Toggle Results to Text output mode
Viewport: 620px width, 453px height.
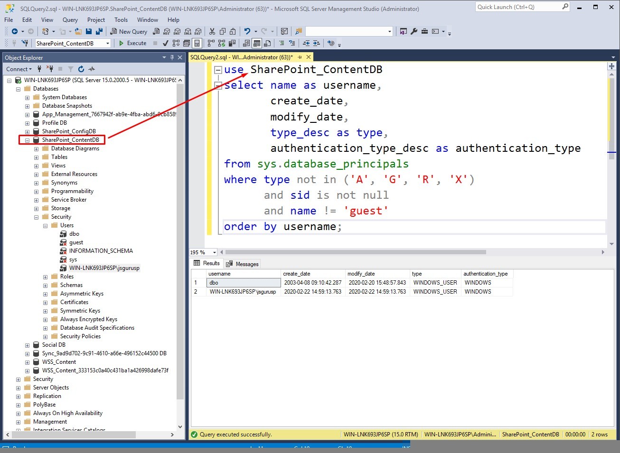pyautogui.click(x=246, y=43)
